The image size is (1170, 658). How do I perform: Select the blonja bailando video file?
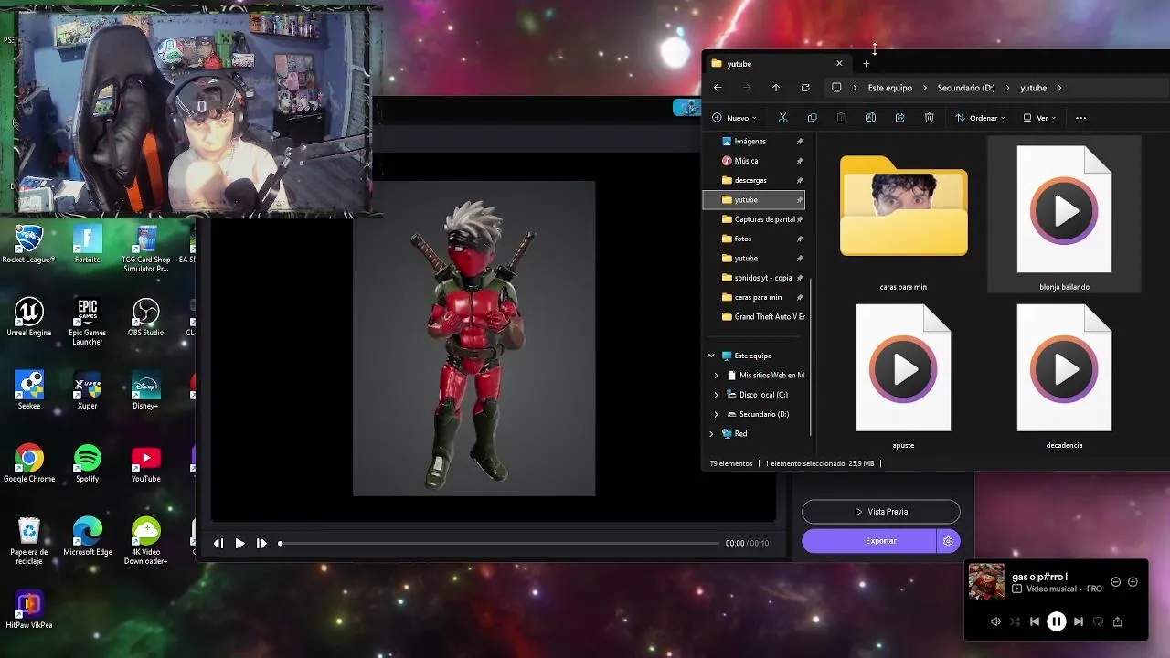coord(1064,216)
